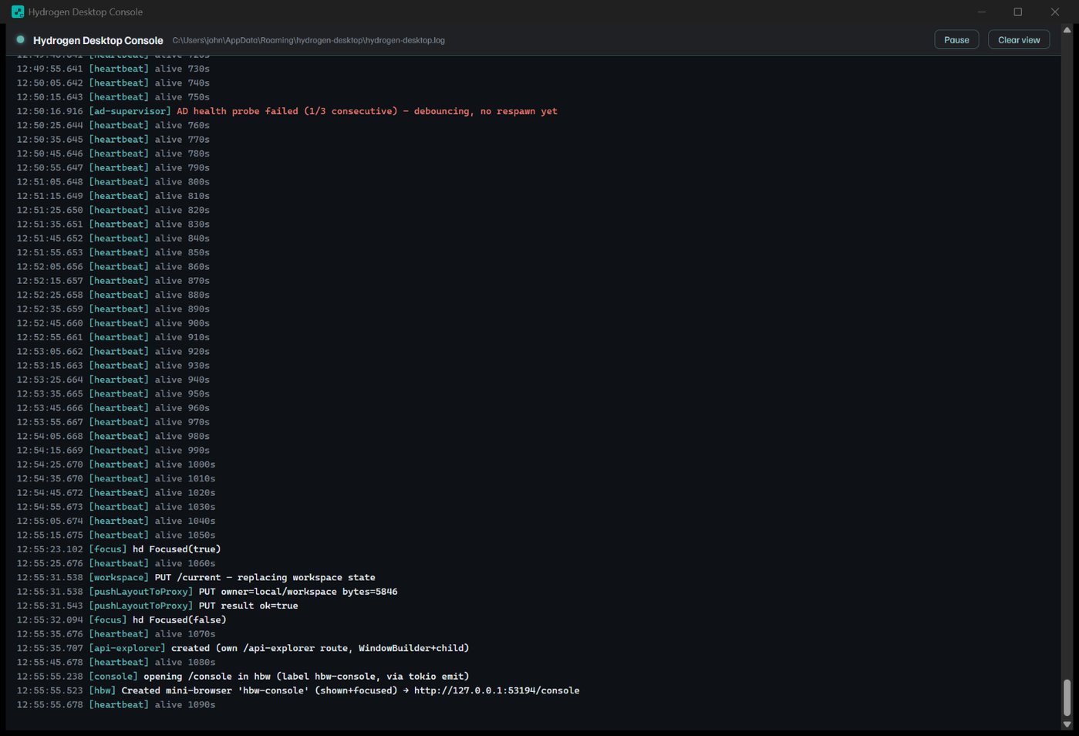
Task: Click the 'alive 730s' heartbeat line
Action: 113,69
